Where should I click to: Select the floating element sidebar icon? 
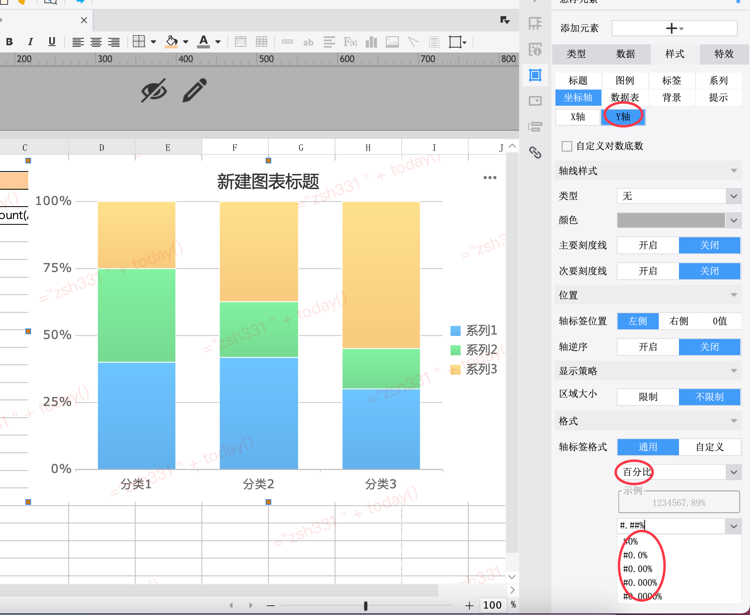535,75
